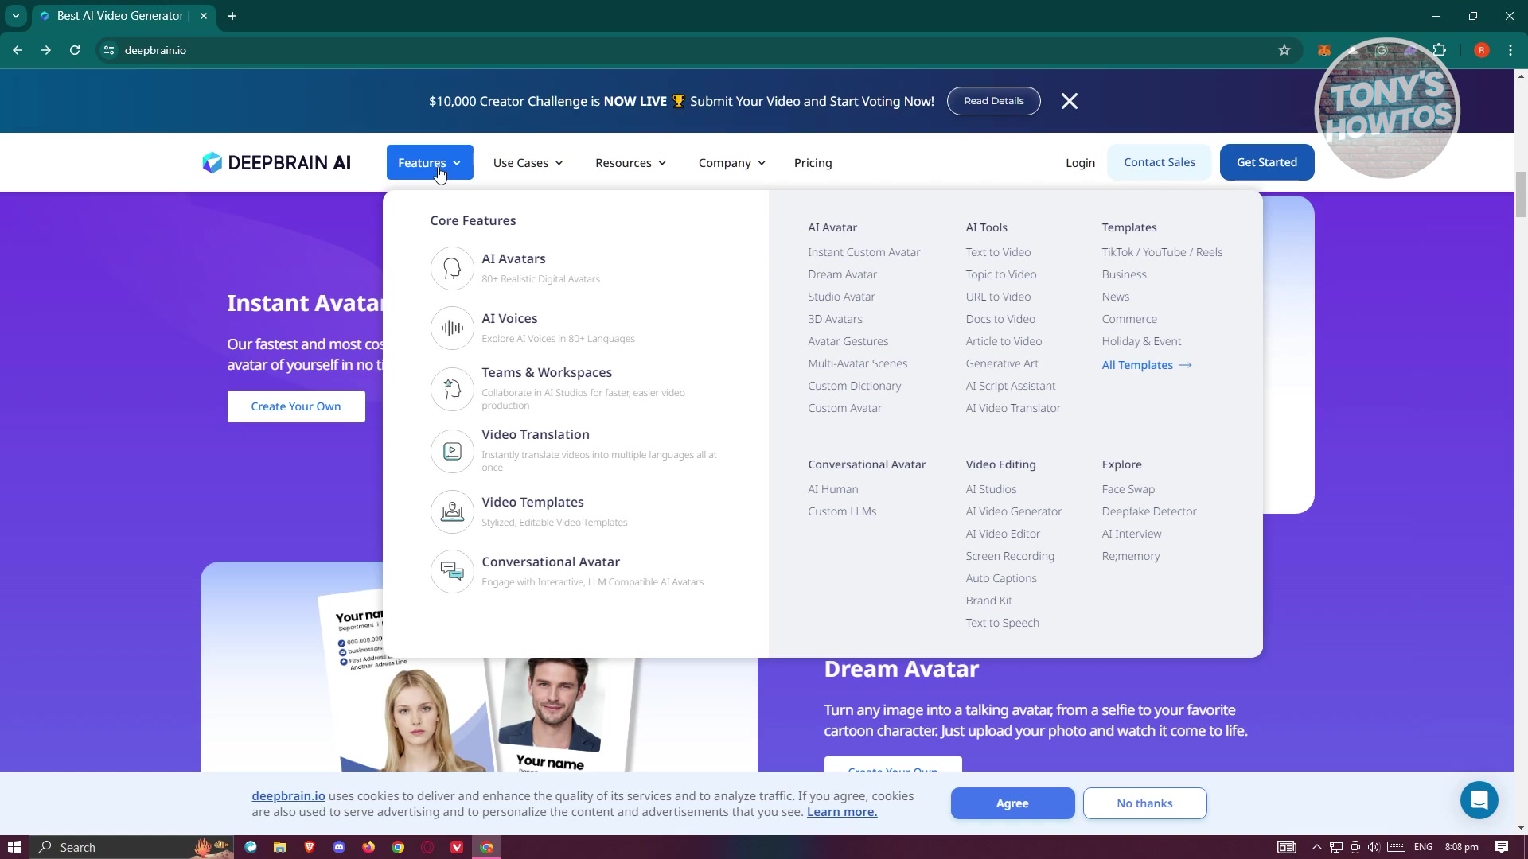Select AI Studios under Video Editing
This screenshot has height=859, width=1528.
(991, 489)
